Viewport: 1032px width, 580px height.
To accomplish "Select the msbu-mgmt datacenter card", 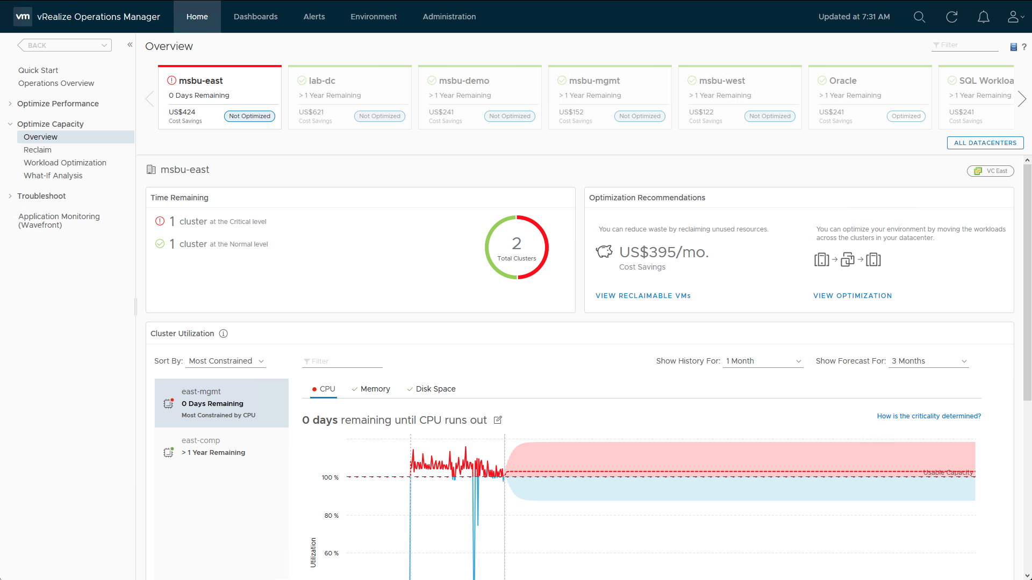I will tap(610, 97).
